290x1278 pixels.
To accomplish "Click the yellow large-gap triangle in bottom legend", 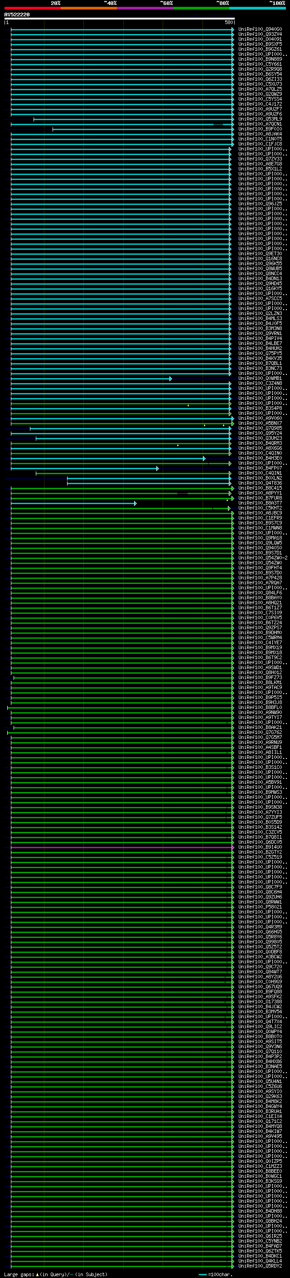I will (38, 1274).
